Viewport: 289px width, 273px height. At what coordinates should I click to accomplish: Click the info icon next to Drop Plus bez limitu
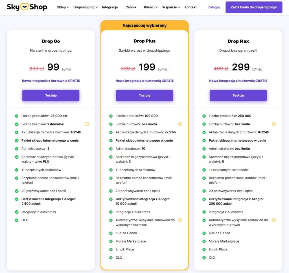point(181,124)
